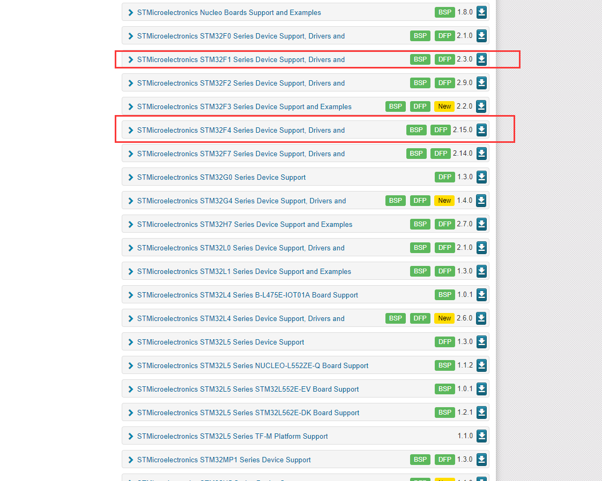Screen dimensions: 602x481
Task: Open STM32F2 Series Device Support link
Action: [x=241, y=83]
